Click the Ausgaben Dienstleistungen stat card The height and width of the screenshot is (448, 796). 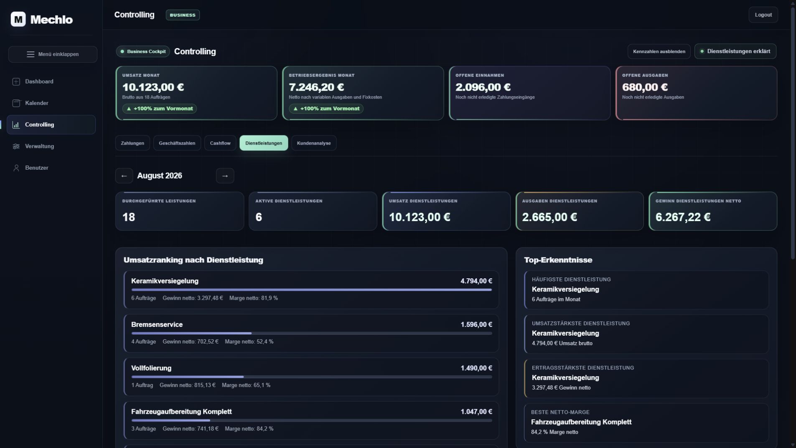(x=580, y=211)
